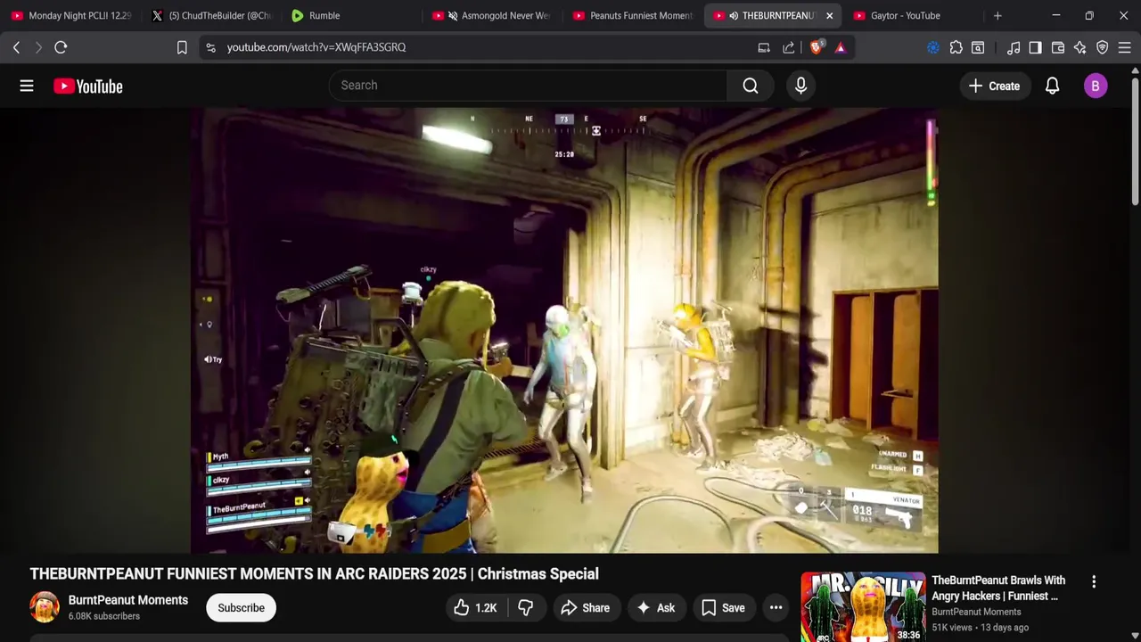Click the YouTube search input field

pos(529,86)
